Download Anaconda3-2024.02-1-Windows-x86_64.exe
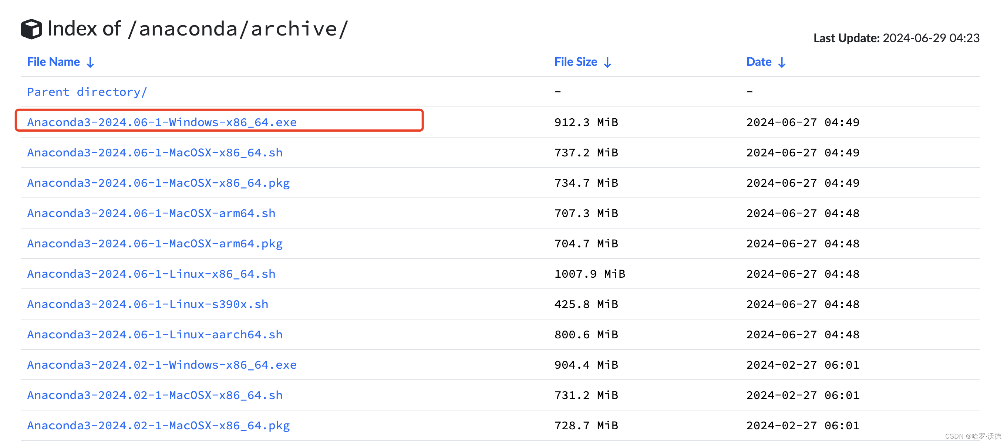Screen dimensions: 1007x443 [161, 365]
